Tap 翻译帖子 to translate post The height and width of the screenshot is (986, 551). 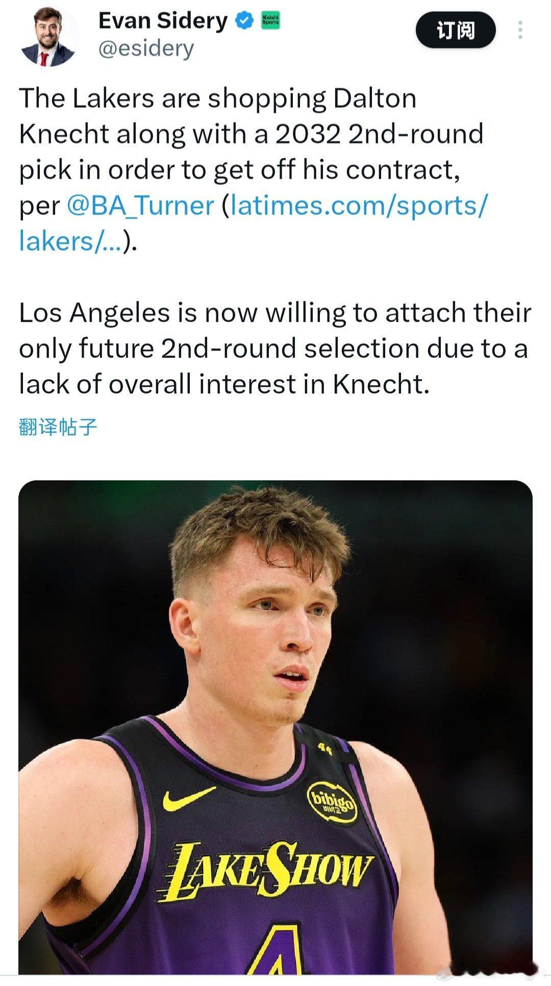58,427
